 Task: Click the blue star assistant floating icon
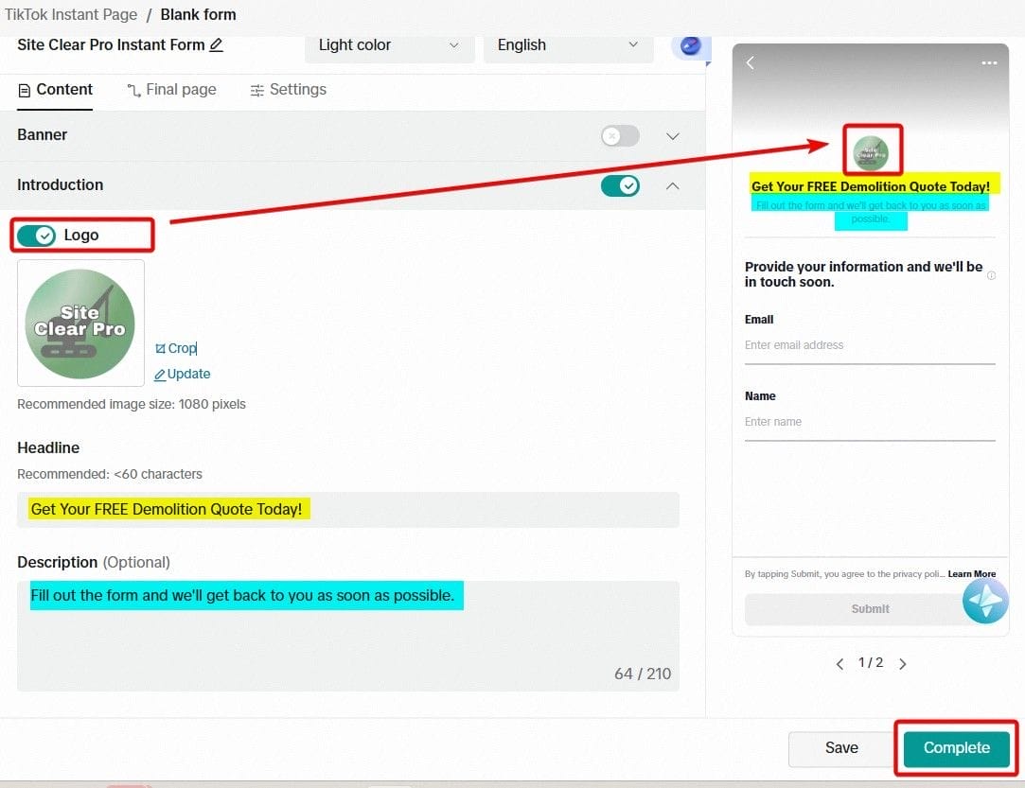click(985, 601)
